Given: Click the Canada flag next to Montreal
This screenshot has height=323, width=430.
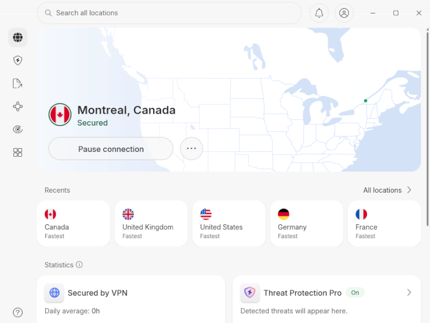Looking at the screenshot, I should click(x=60, y=114).
